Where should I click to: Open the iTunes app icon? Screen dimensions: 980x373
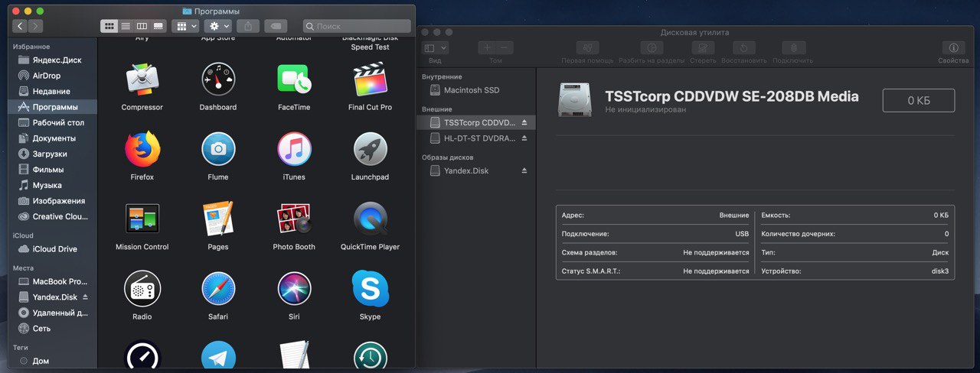pos(294,149)
